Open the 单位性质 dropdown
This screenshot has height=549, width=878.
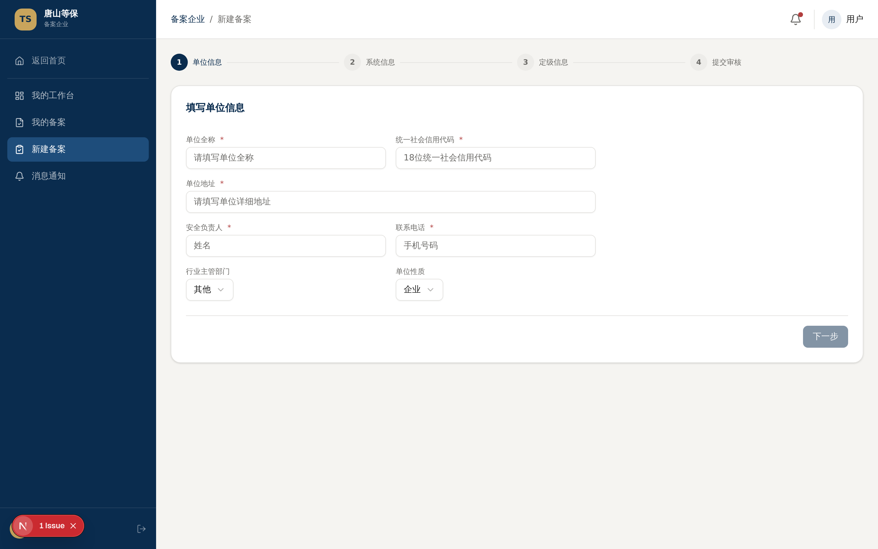pos(419,290)
